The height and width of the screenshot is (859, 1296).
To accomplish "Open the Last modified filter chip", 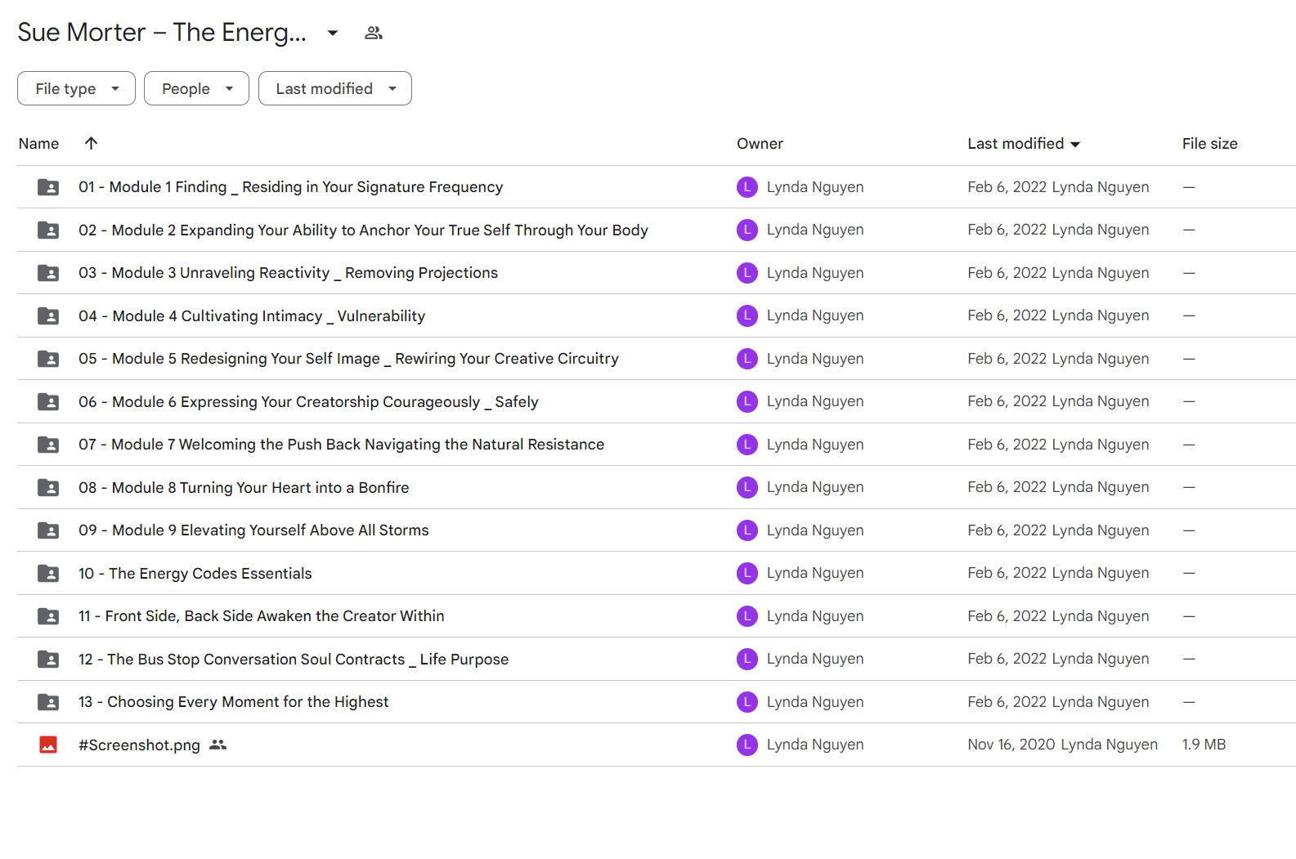I will tap(335, 88).
